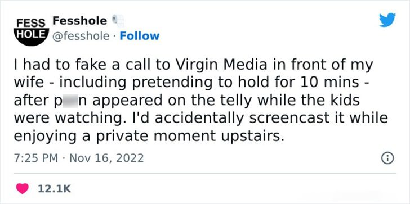
Task: View the 12.1K likes count
Action: 55,189
